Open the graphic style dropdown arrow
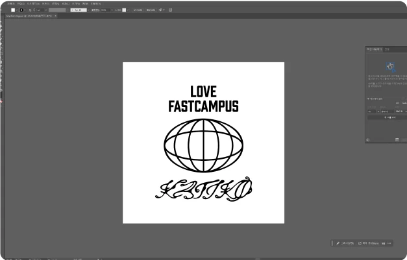The height and width of the screenshot is (260, 407). click(x=128, y=10)
